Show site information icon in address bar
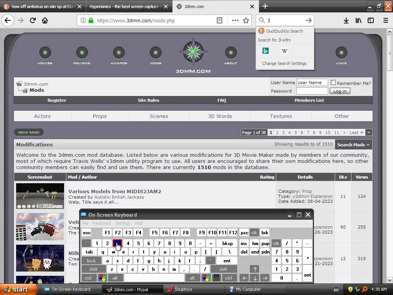Screen dimensions: 393x295 pos(83,20)
